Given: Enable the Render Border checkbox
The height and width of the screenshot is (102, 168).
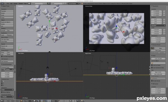Looking at the screenshot, I should tap(152, 81).
